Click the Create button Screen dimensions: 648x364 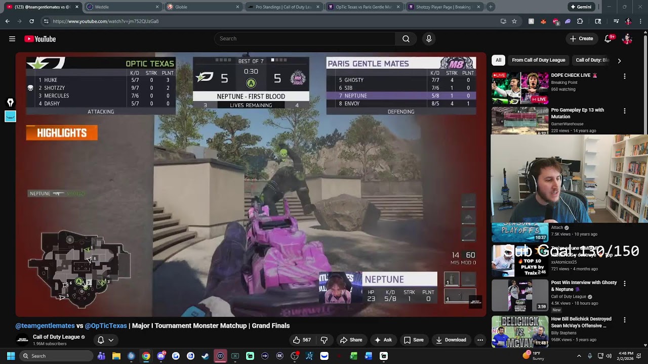click(581, 39)
